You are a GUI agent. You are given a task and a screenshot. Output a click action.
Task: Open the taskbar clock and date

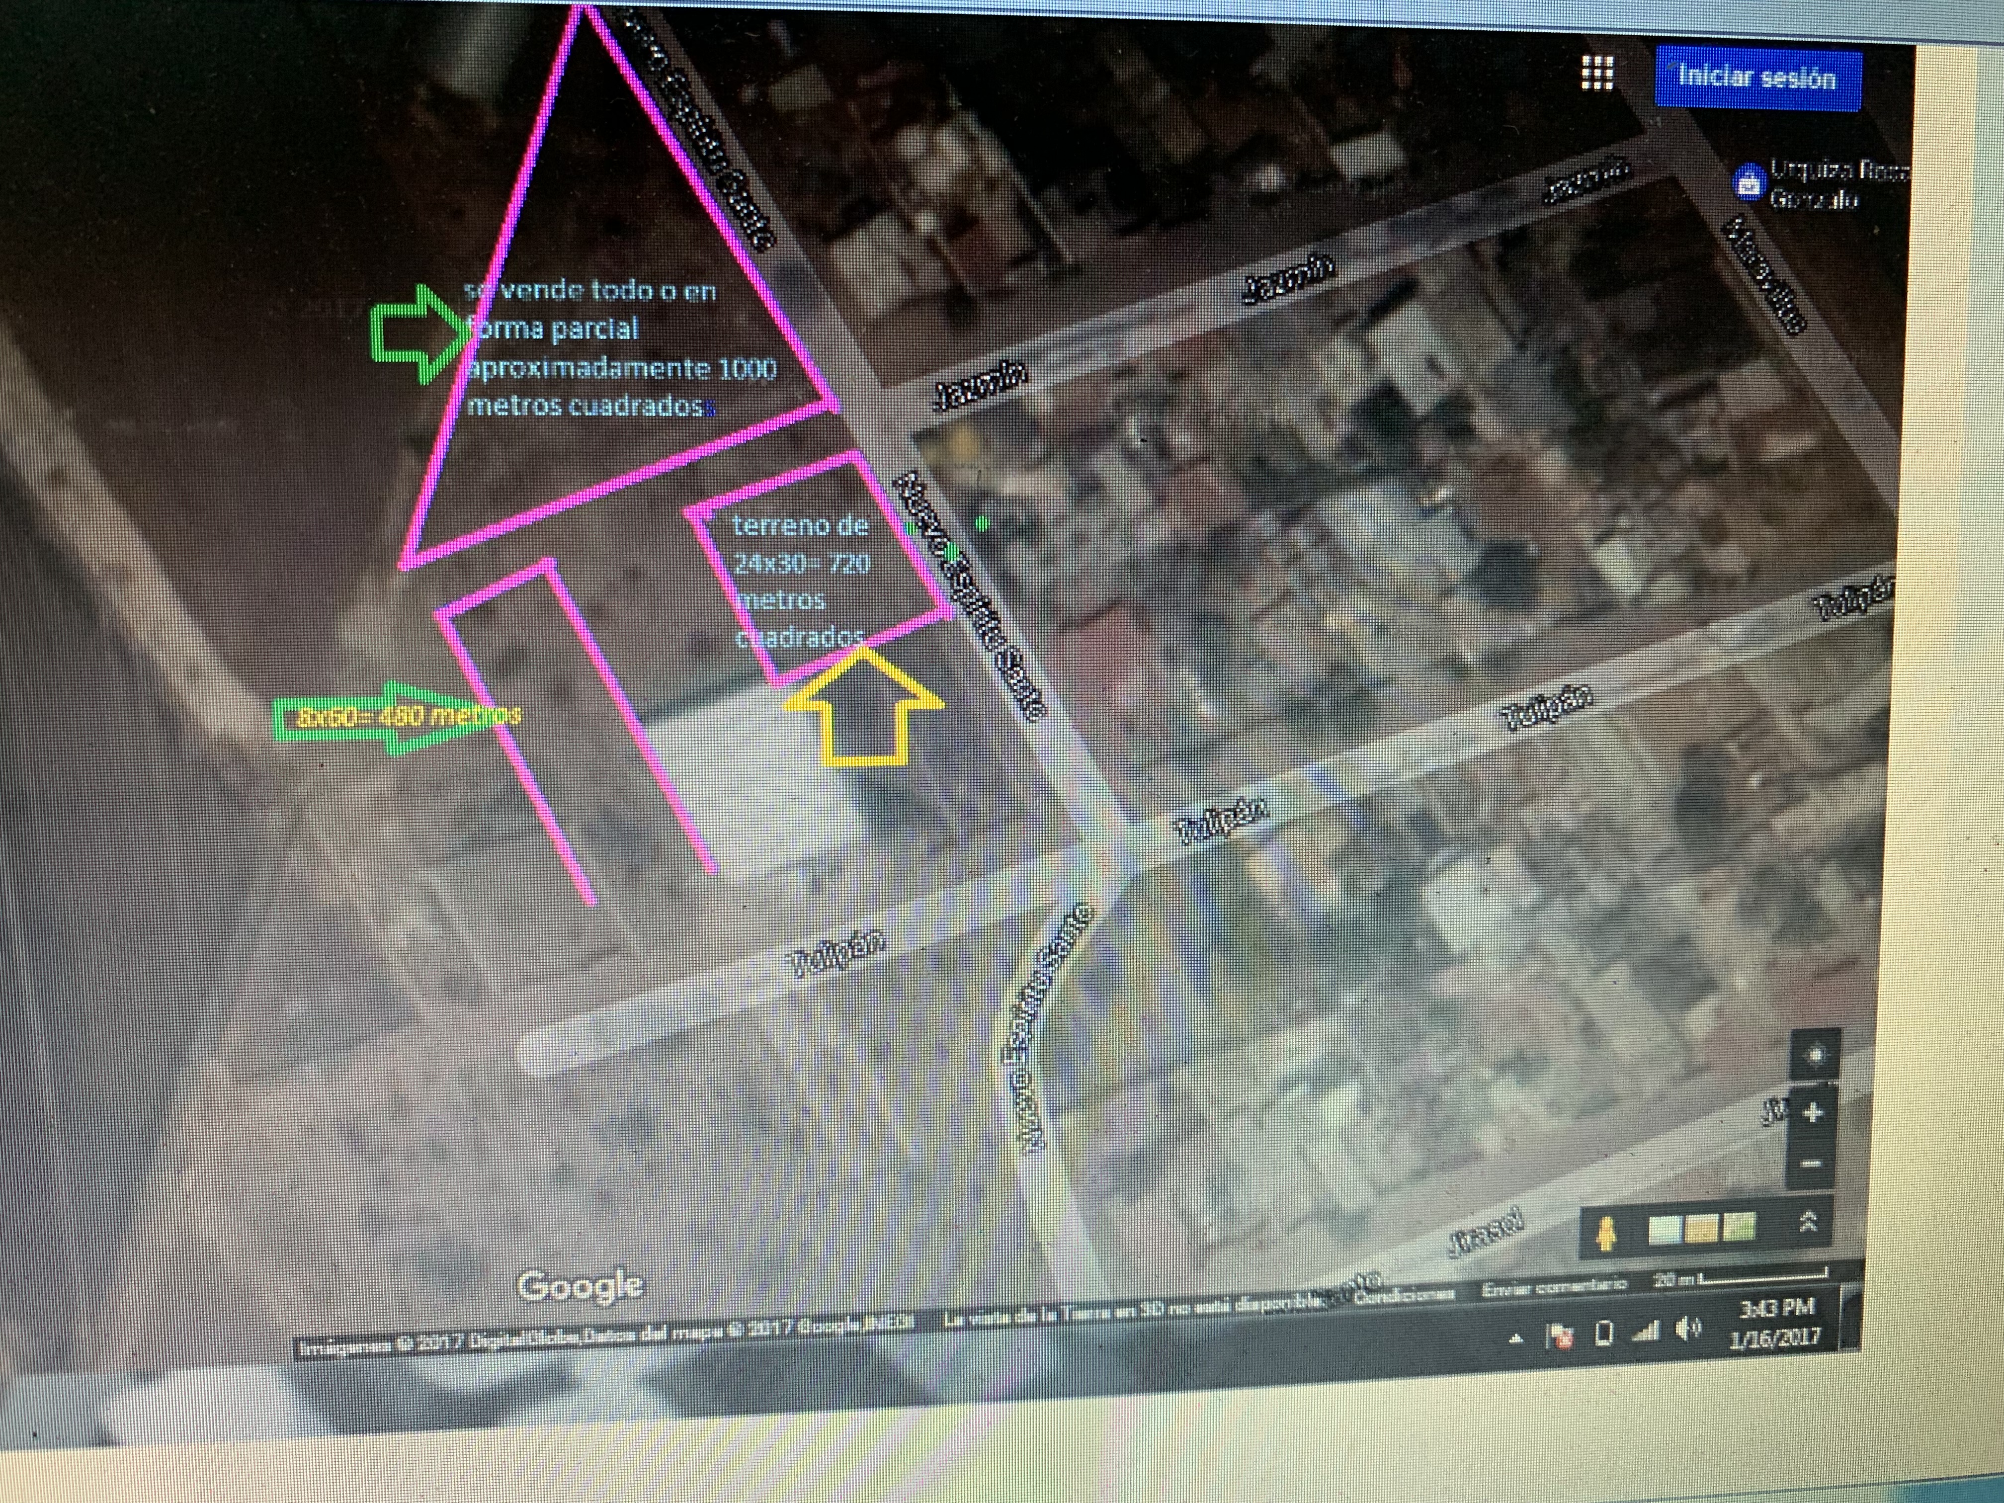[1776, 1323]
